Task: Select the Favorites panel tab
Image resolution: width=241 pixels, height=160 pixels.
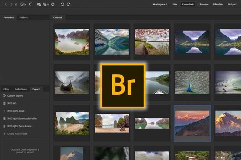Action: (x=9, y=17)
